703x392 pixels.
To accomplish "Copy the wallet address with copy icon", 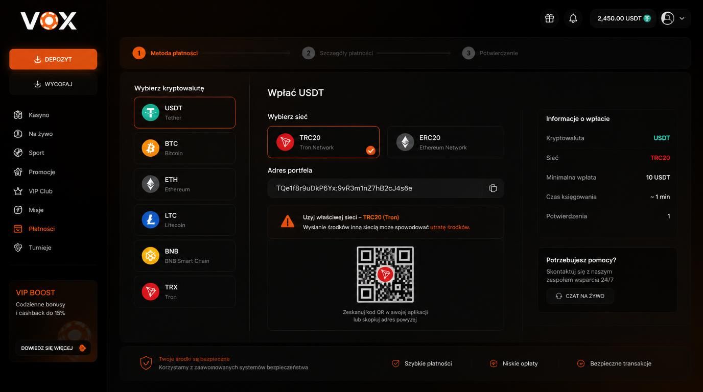I will point(493,188).
